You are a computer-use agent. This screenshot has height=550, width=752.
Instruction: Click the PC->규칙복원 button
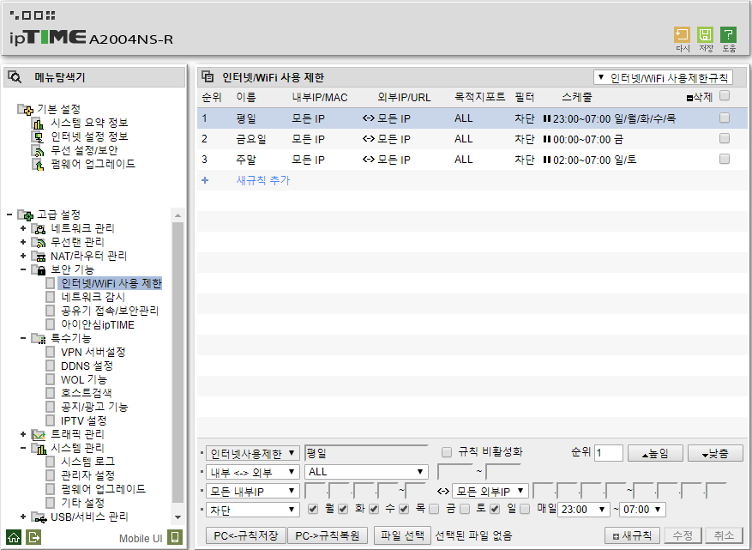(x=328, y=535)
